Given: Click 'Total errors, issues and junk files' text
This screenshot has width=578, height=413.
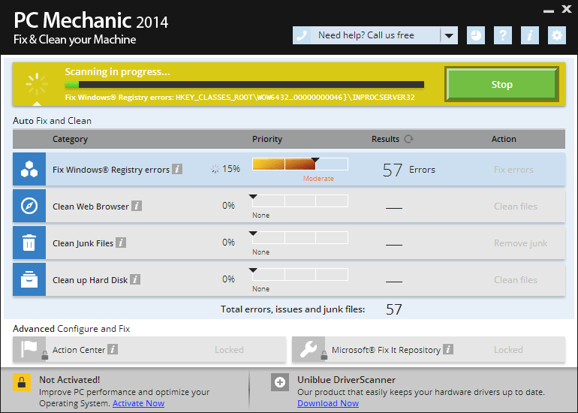Looking at the screenshot, I should point(293,309).
